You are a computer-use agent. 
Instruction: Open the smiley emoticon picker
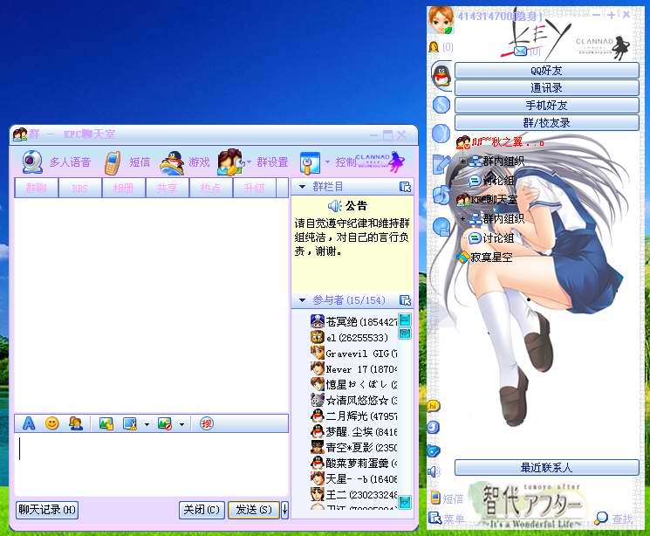coord(51,423)
